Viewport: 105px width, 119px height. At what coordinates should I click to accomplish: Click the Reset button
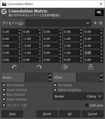click(47, 114)
